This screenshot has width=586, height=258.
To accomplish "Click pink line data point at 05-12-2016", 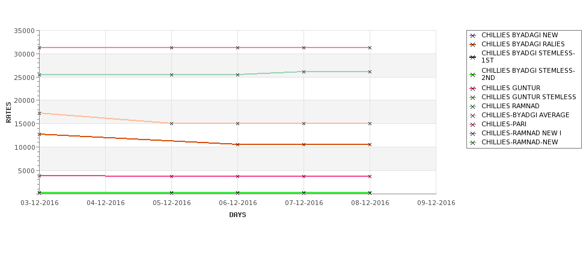I will [x=171, y=48].
